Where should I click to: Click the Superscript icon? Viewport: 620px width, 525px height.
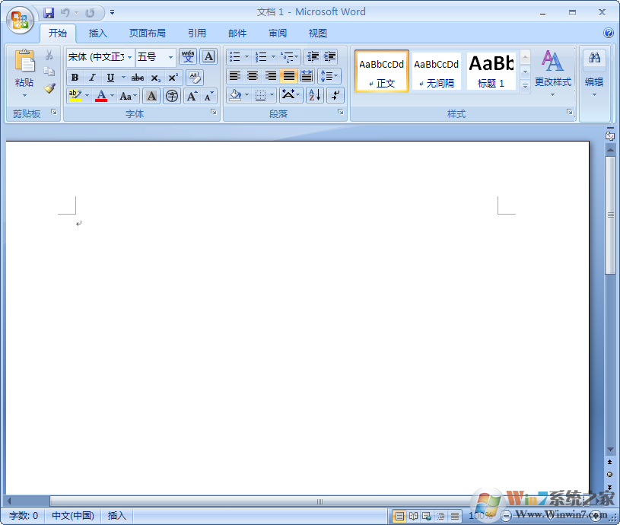click(173, 77)
